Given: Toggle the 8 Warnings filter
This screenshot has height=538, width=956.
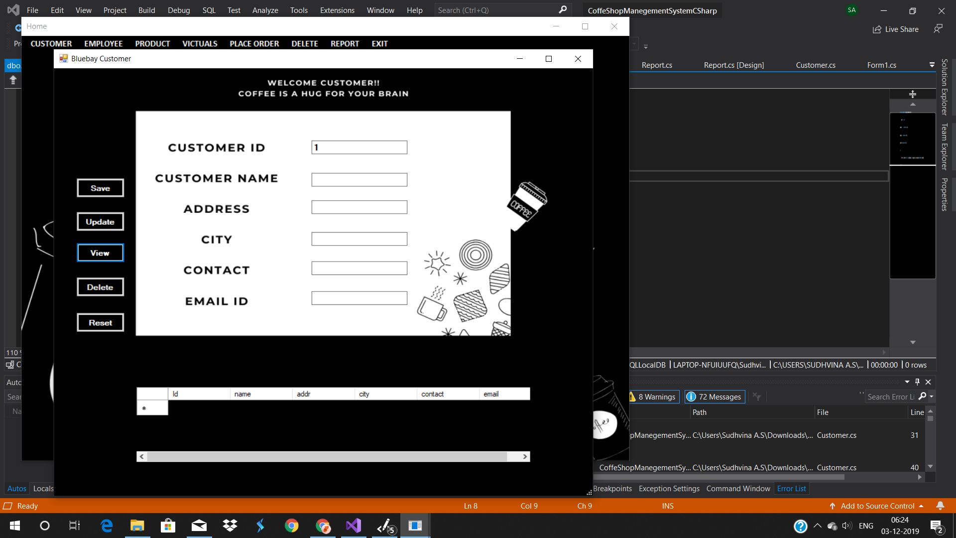Looking at the screenshot, I should 653,397.
